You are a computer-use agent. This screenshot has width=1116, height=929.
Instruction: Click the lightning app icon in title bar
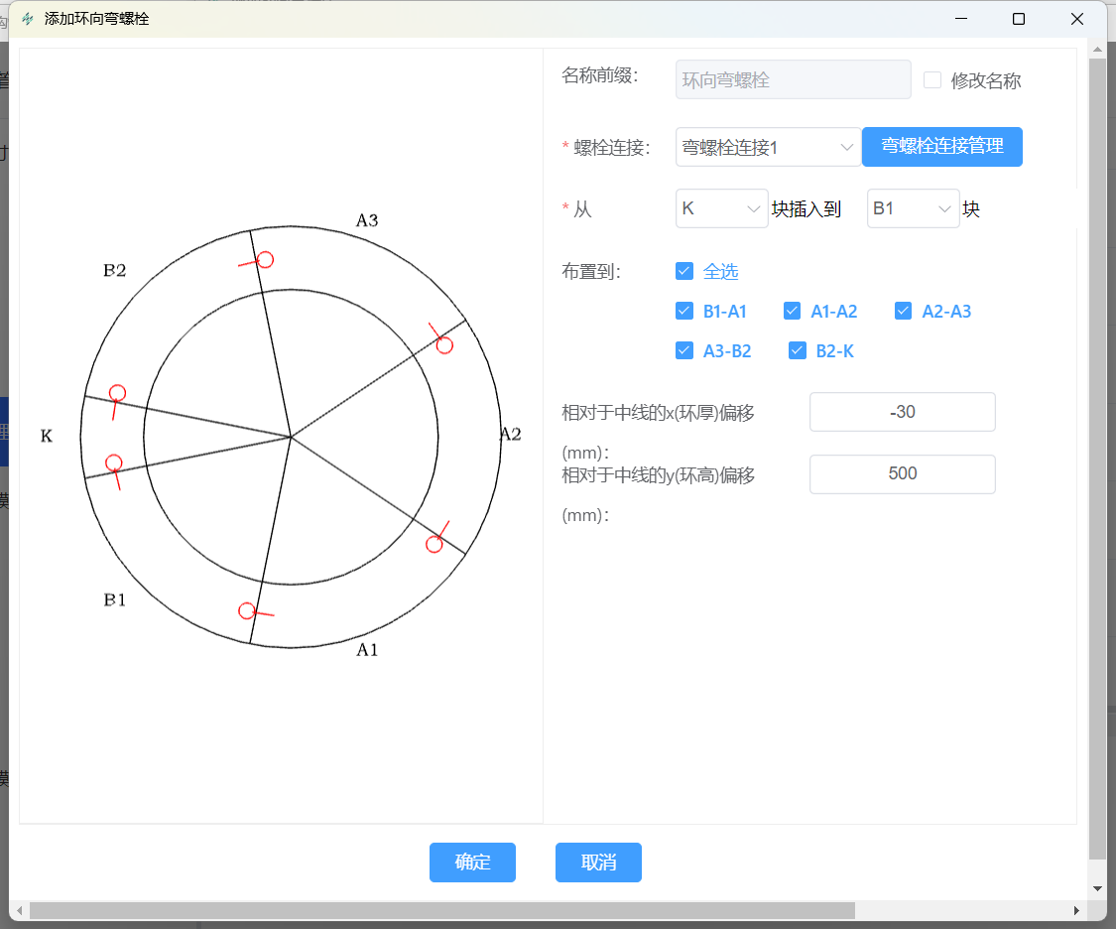[26, 17]
